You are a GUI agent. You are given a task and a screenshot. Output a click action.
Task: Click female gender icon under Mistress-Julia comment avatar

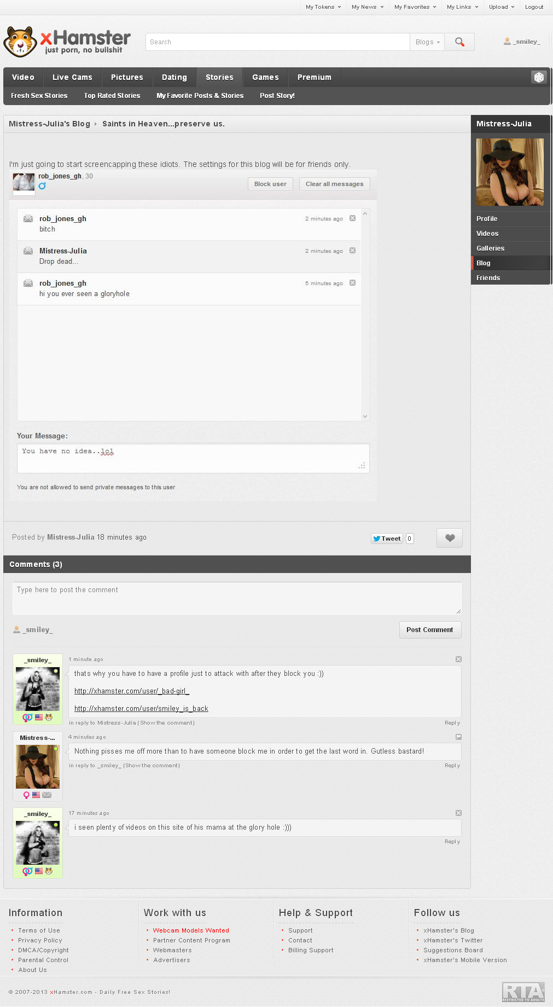point(26,795)
